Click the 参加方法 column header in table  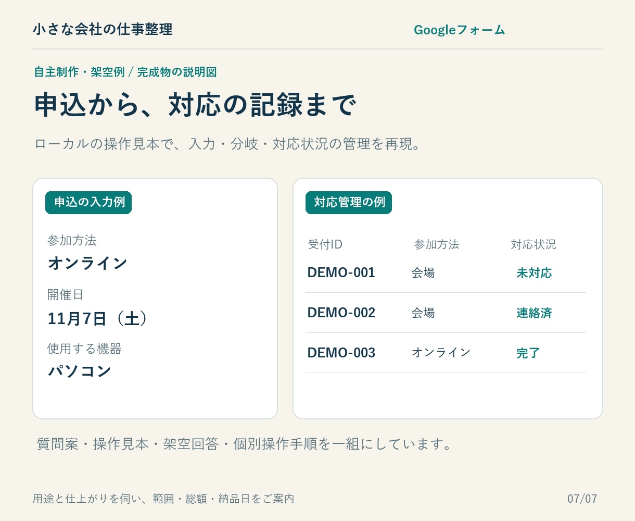point(437,244)
